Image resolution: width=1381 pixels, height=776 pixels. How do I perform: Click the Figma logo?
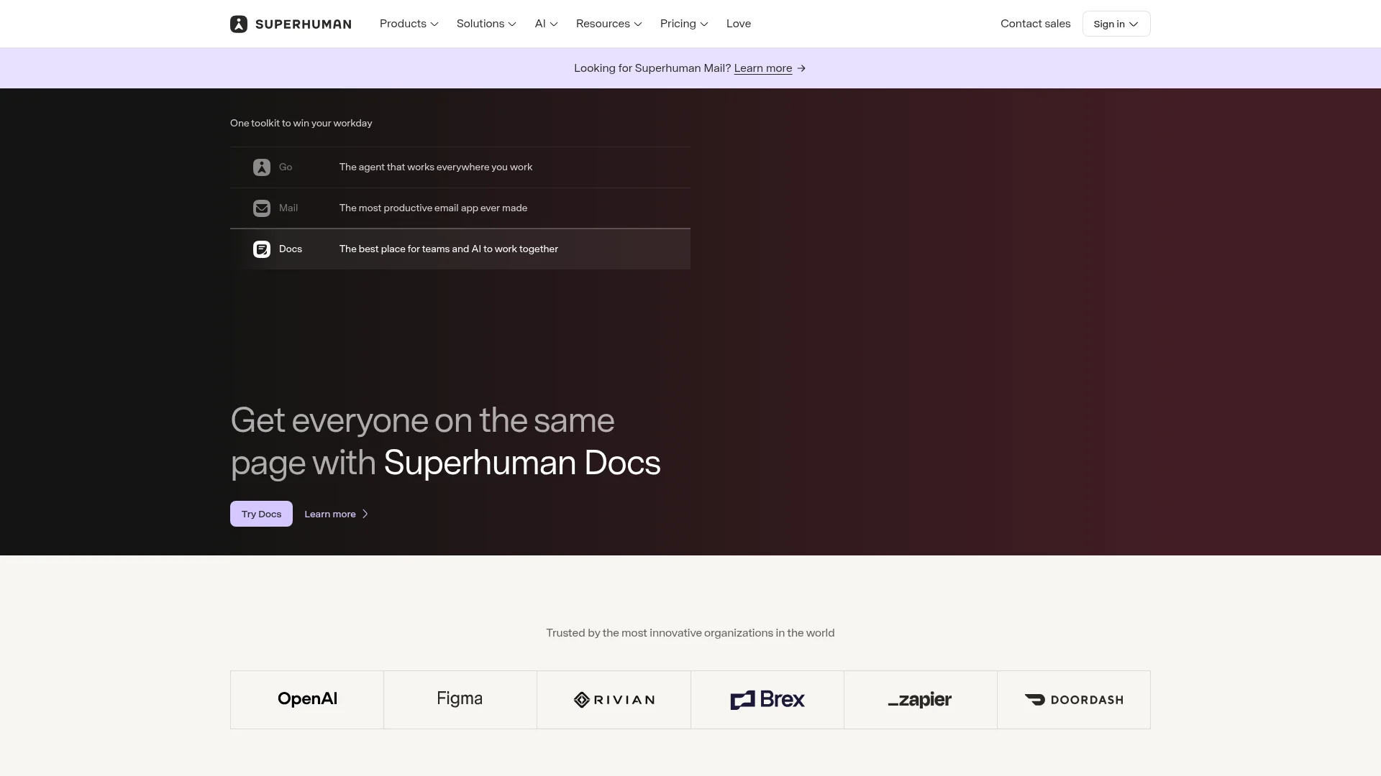click(460, 699)
